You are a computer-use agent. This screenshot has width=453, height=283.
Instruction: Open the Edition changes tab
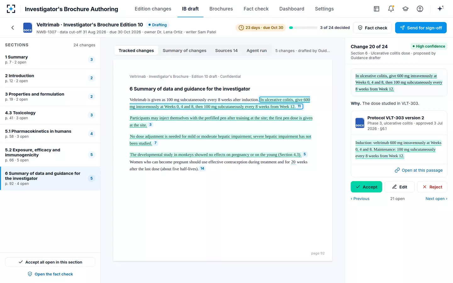153,9
